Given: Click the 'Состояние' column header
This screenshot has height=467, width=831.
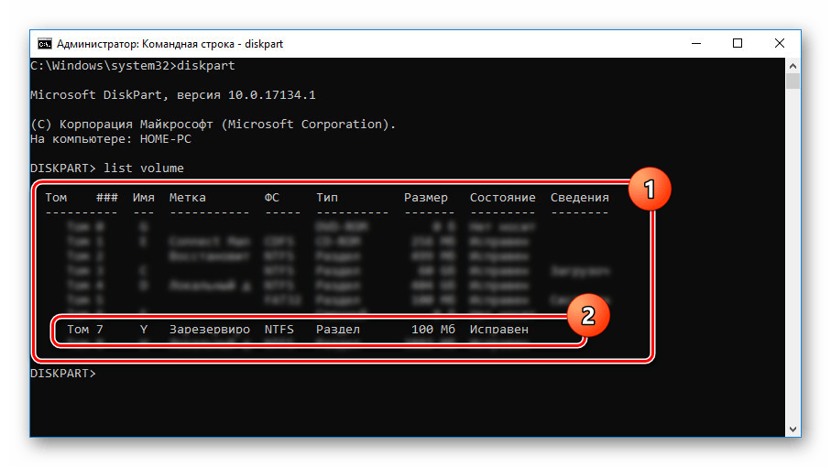Looking at the screenshot, I should [502, 197].
